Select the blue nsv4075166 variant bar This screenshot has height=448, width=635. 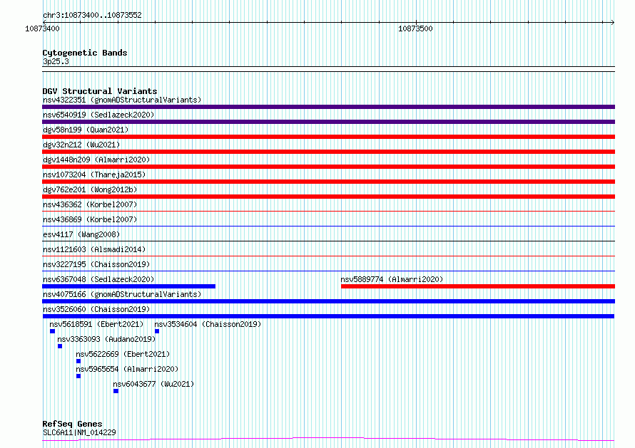328,301
